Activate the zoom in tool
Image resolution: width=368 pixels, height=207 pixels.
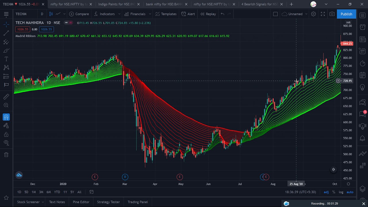[x=6, y=106]
